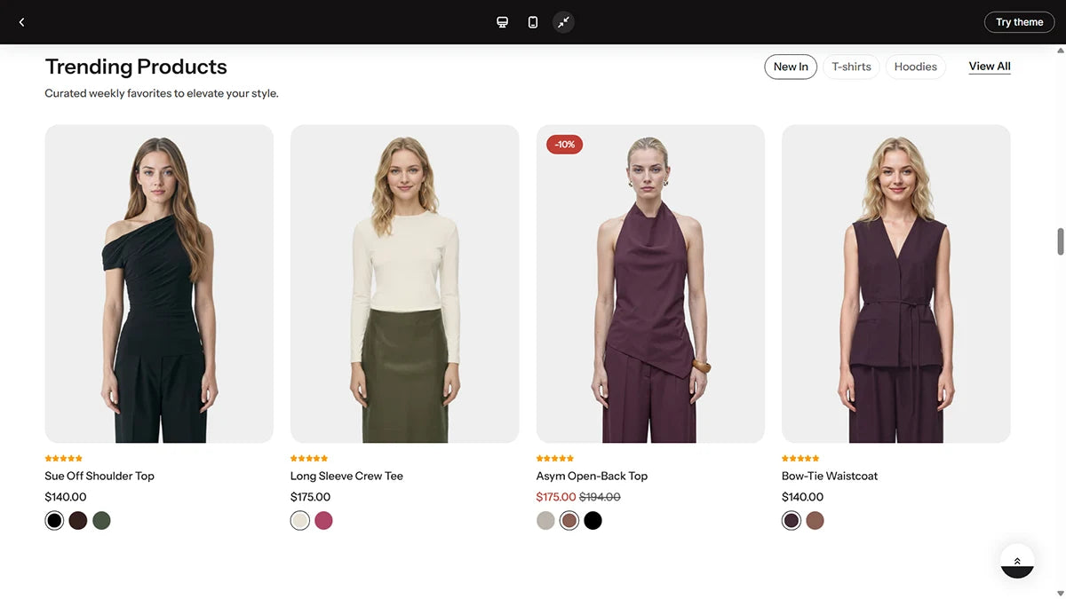Click the back arrow icon

tap(21, 22)
